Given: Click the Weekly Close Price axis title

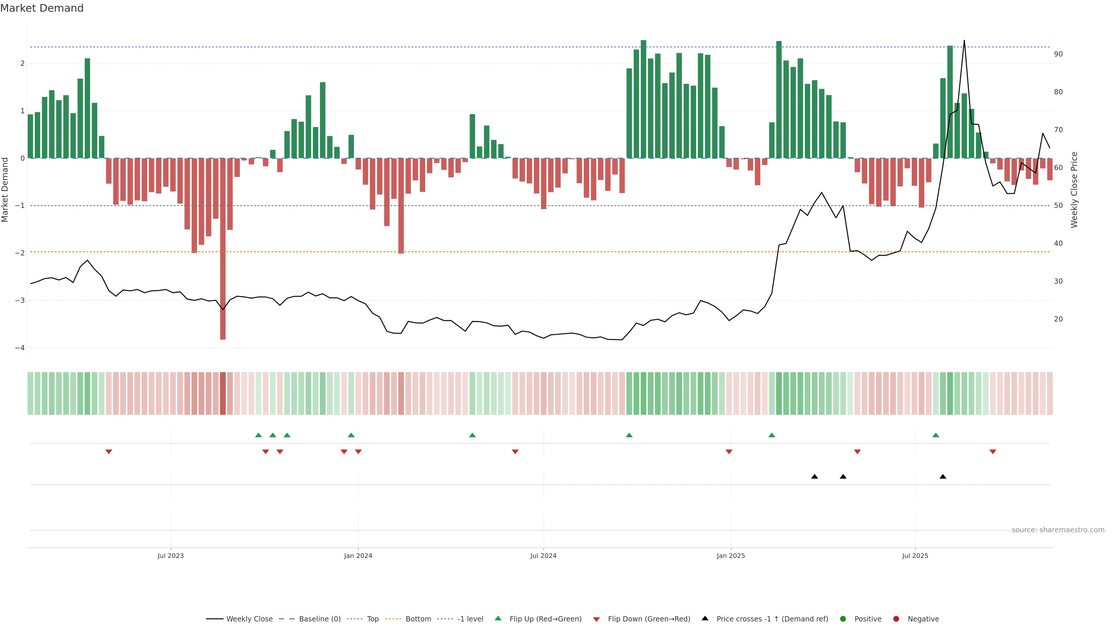Looking at the screenshot, I should 1074,190.
